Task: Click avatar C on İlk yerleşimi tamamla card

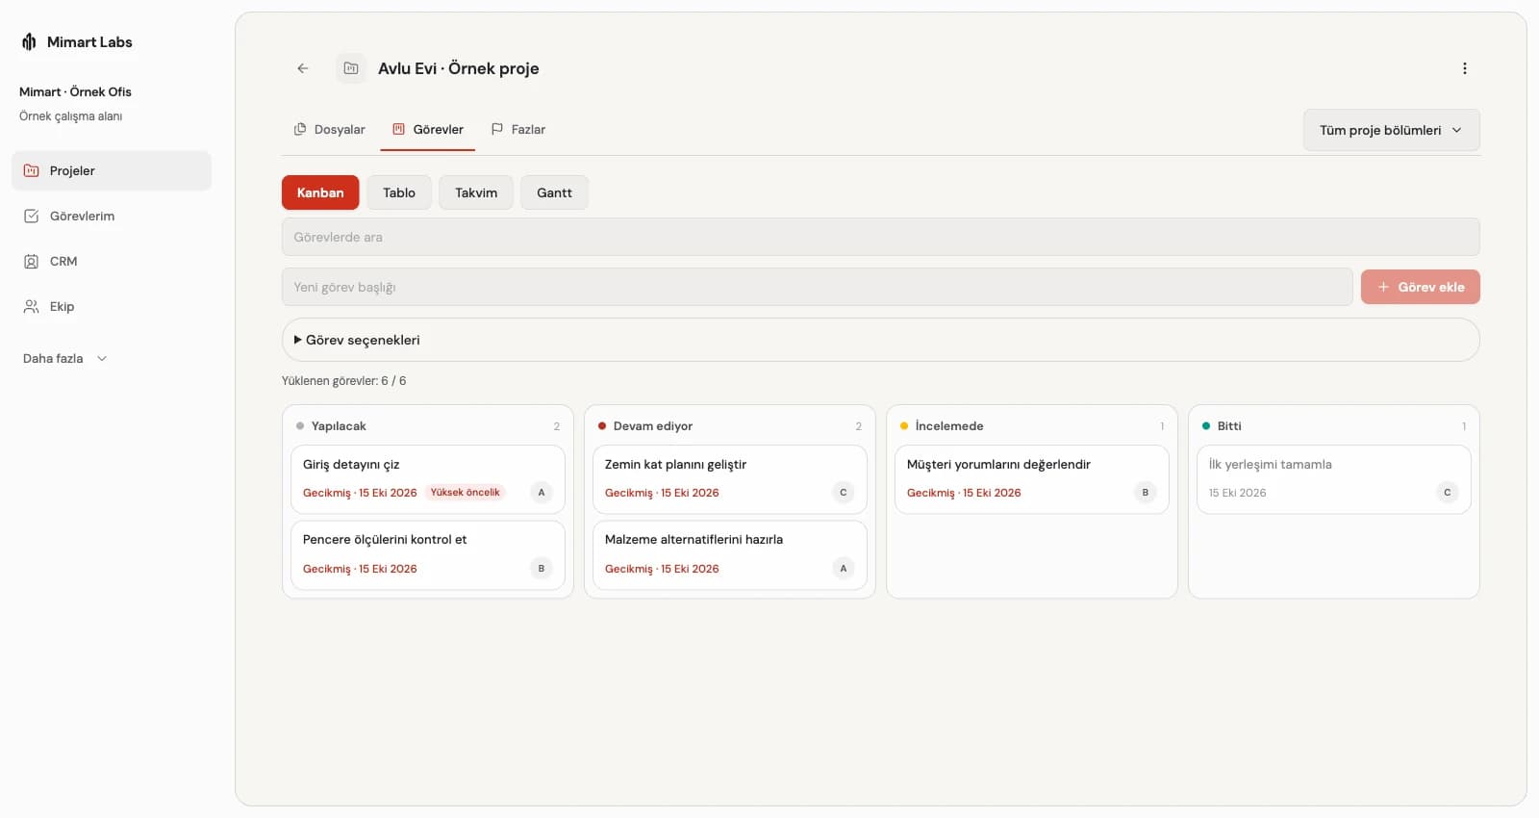Action: 1448,492
